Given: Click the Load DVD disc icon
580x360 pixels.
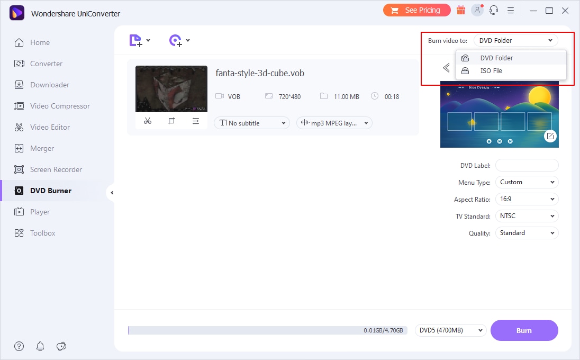Looking at the screenshot, I should click(x=175, y=40).
